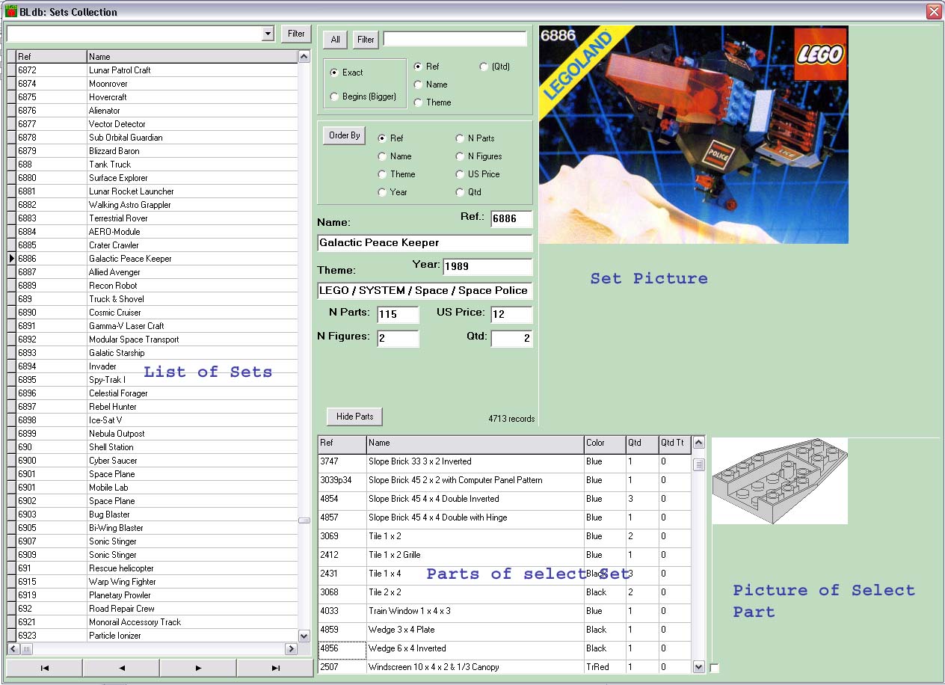Click the Ref. field showing 6886
This screenshot has height=685, width=945.
click(x=511, y=218)
